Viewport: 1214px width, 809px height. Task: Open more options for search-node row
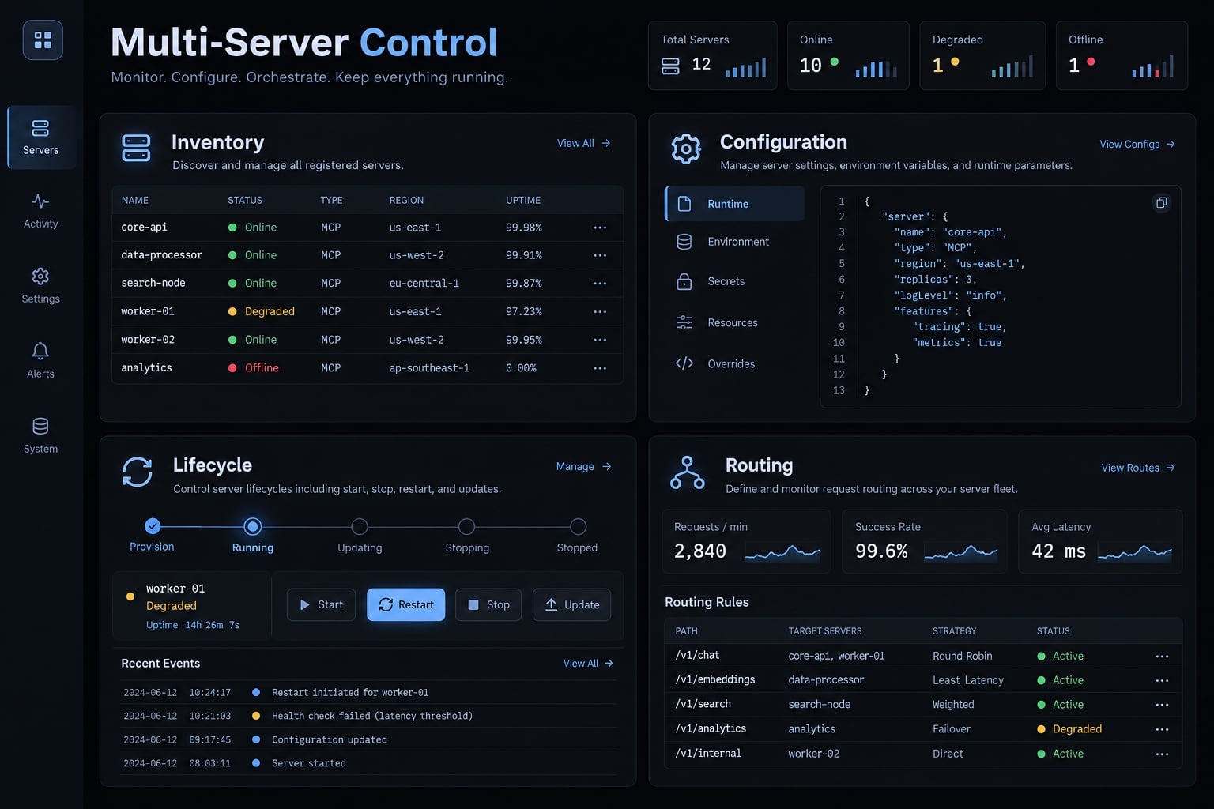coord(600,283)
